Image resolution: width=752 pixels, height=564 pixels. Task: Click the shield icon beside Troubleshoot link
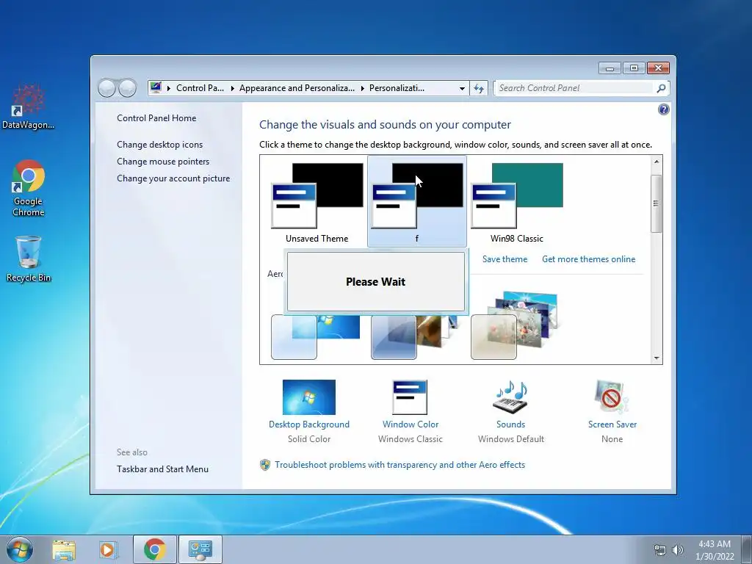click(x=264, y=465)
